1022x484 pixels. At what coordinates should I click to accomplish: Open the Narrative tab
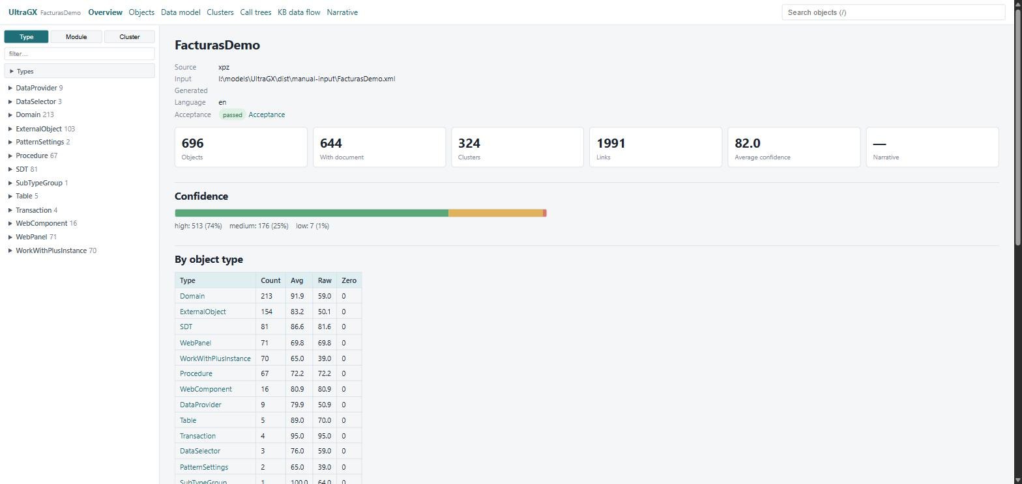click(x=342, y=12)
